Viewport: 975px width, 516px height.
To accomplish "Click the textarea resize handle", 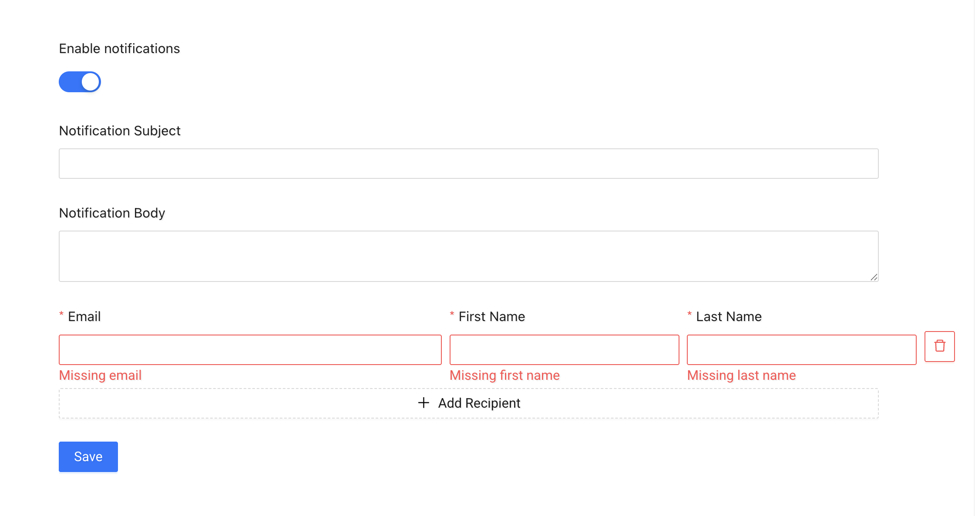I will [x=875, y=278].
